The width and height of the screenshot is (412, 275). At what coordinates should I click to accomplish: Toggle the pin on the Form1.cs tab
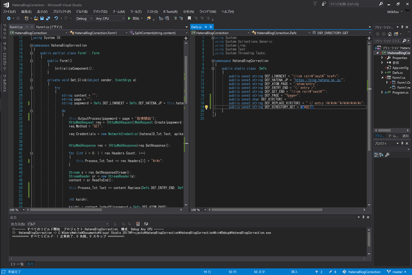pos(27,27)
